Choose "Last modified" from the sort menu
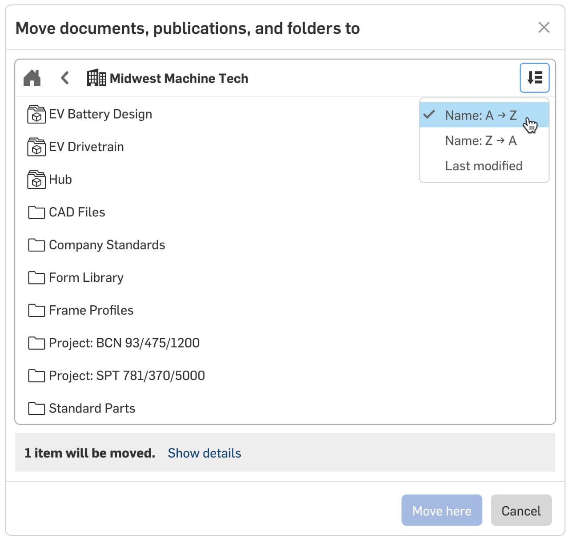 pyautogui.click(x=483, y=166)
